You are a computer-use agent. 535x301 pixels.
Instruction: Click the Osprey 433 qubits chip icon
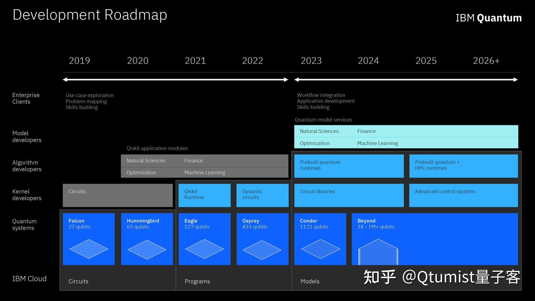[x=262, y=250]
